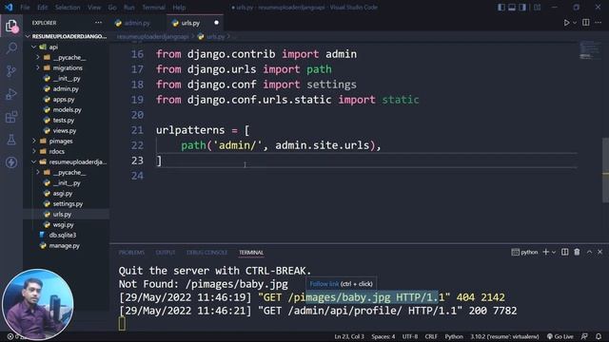Select the urls.py editor tab
609x342 pixels.
190,23
